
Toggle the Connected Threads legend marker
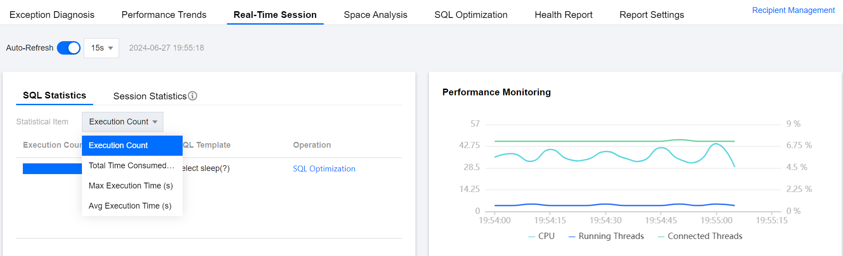pyautogui.click(x=661, y=236)
